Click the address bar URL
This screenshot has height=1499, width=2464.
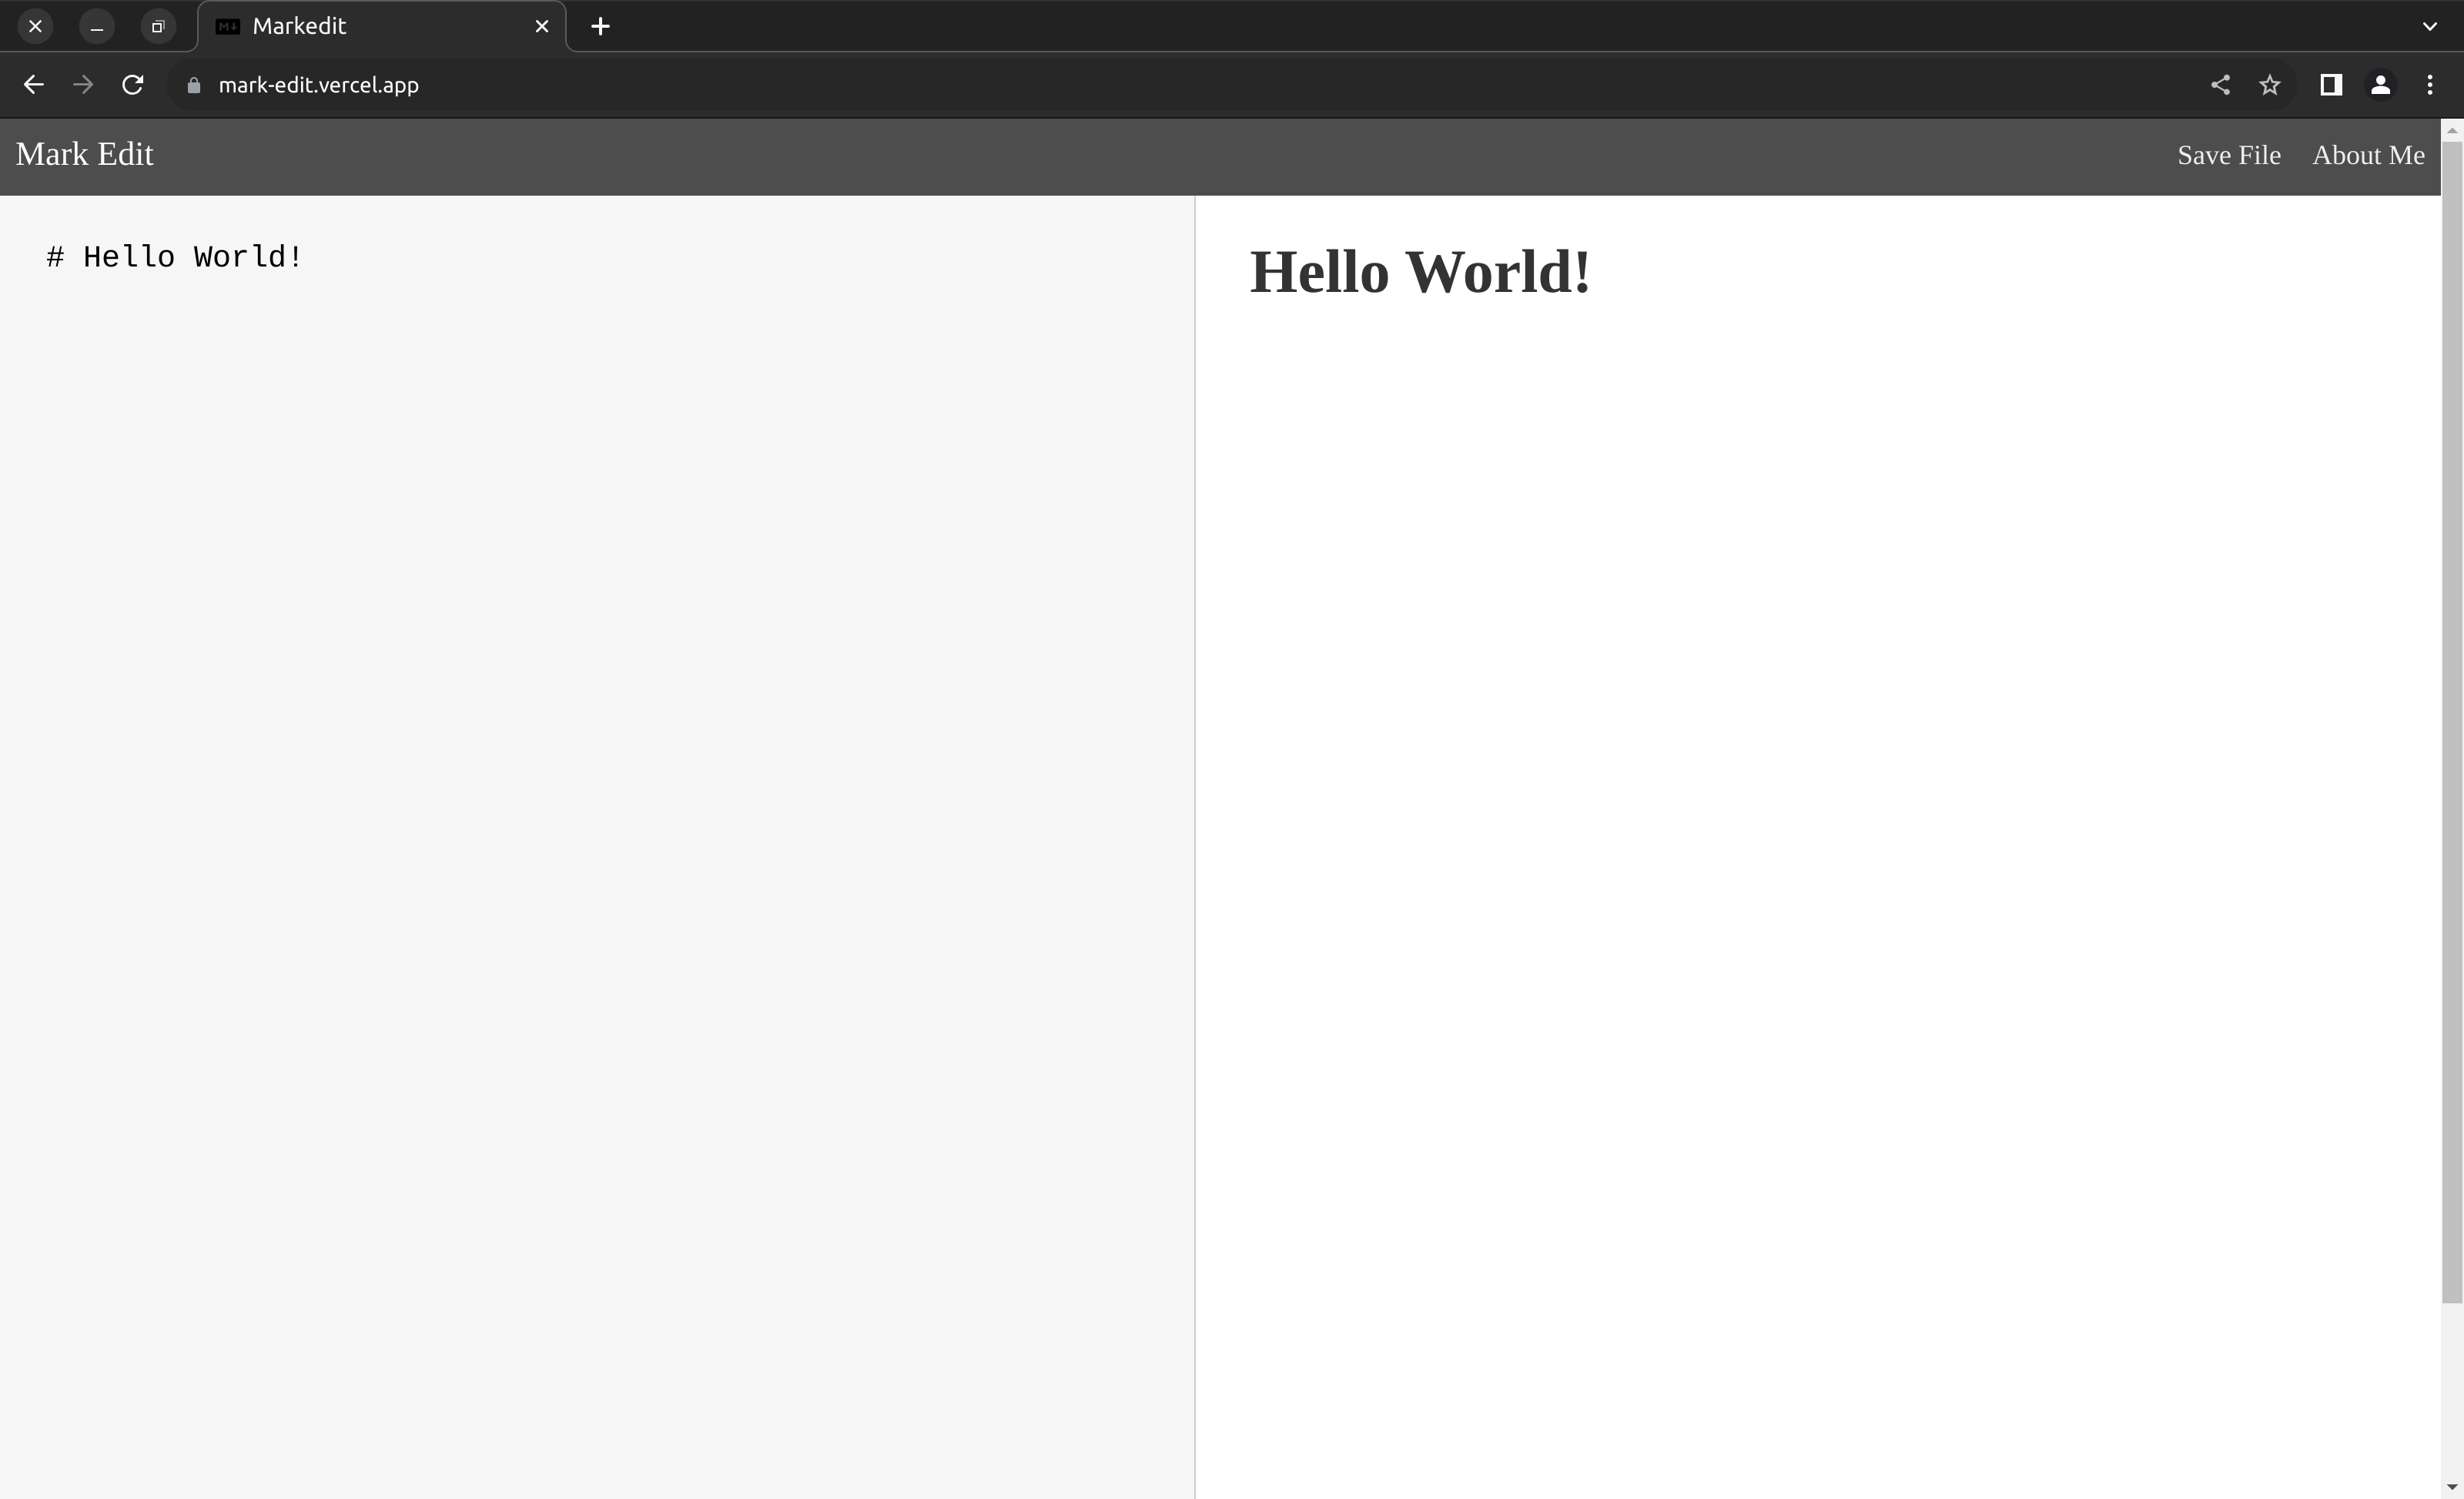click(x=318, y=85)
